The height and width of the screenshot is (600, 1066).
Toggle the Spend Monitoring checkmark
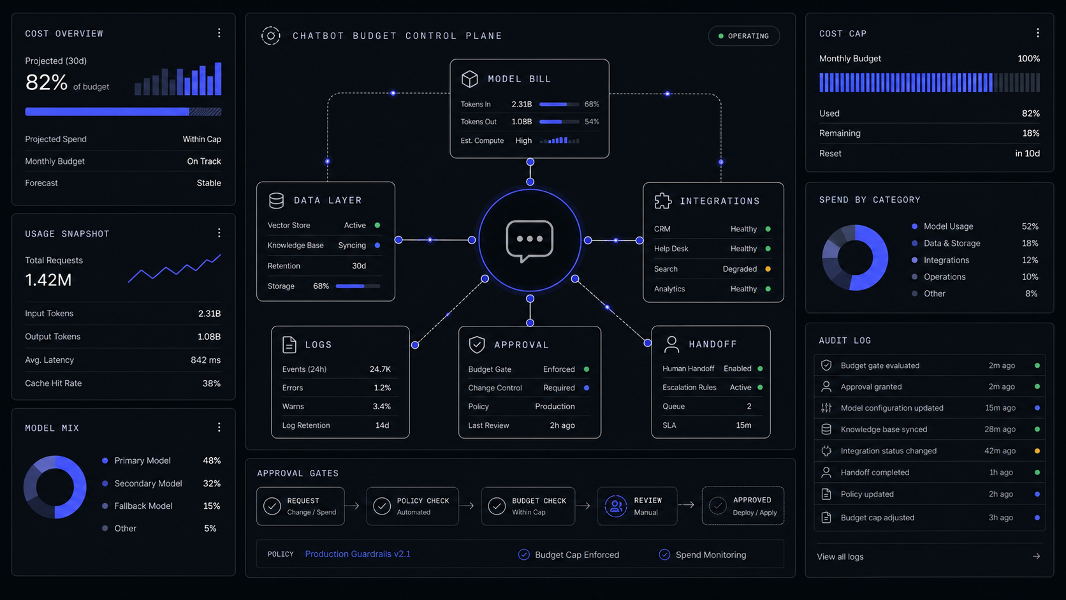pyautogui.click(x=664, y=555)
